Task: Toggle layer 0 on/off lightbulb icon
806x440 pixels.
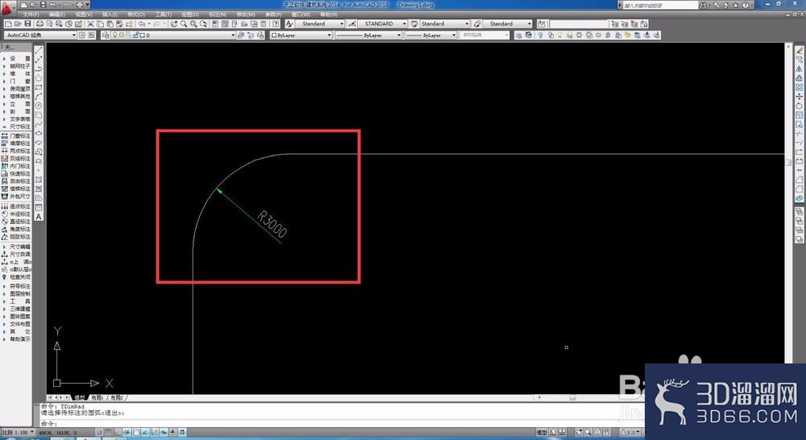Action: point(114,35)
